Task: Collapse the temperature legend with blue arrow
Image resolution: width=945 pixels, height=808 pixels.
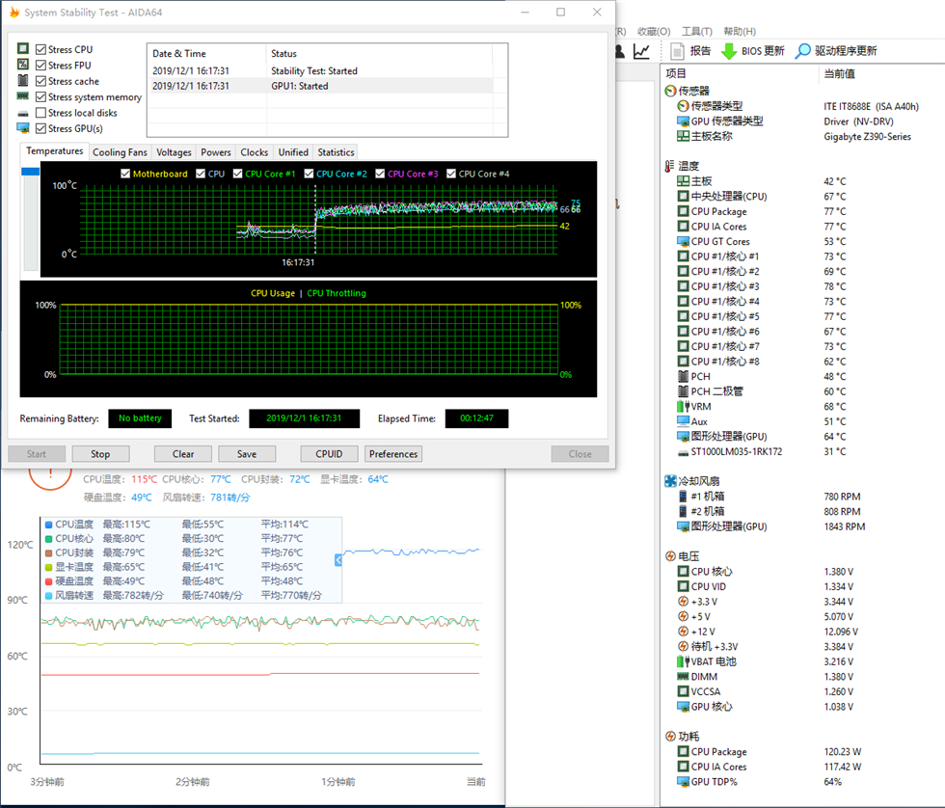Action: click(x=339, y=560)
